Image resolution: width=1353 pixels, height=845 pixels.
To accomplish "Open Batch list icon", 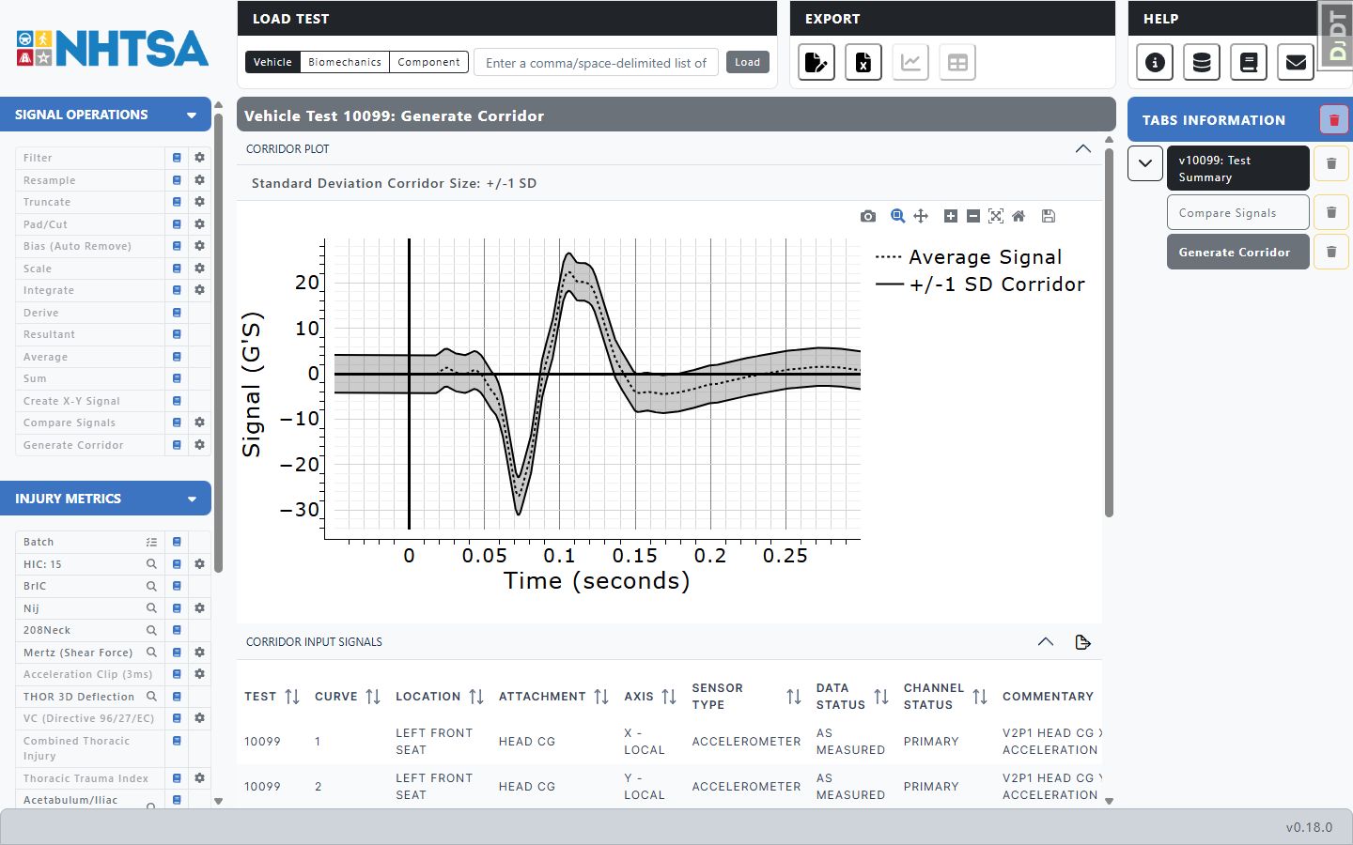I will (x=151, y=542).
